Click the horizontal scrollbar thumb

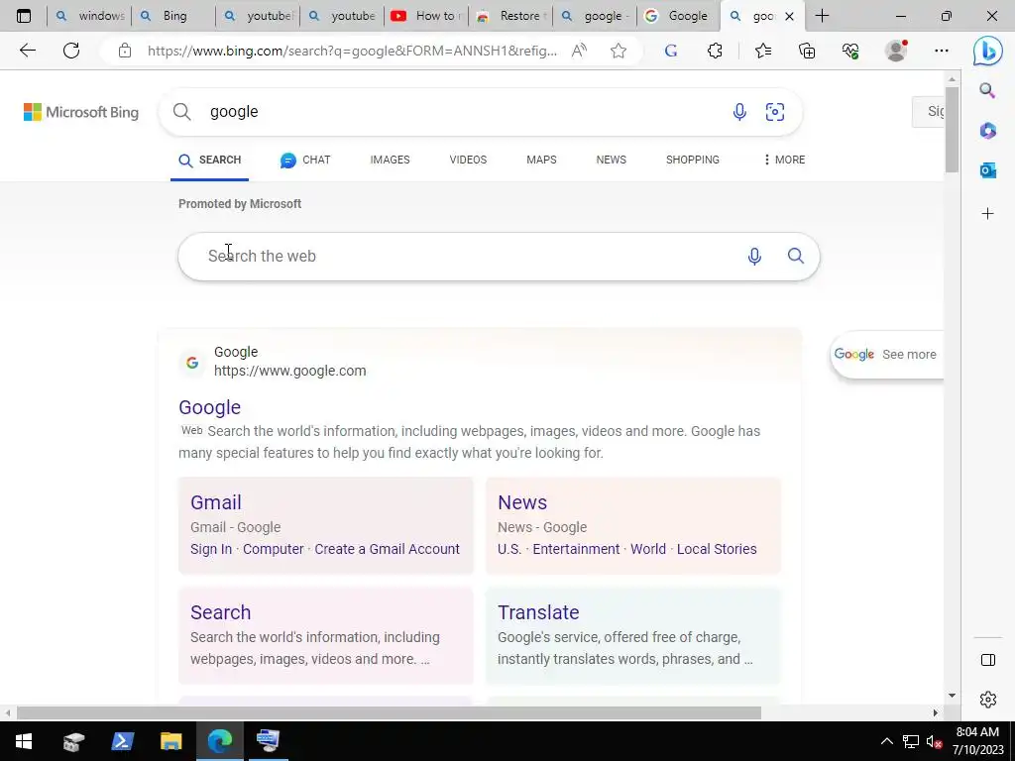pos(389,713)
